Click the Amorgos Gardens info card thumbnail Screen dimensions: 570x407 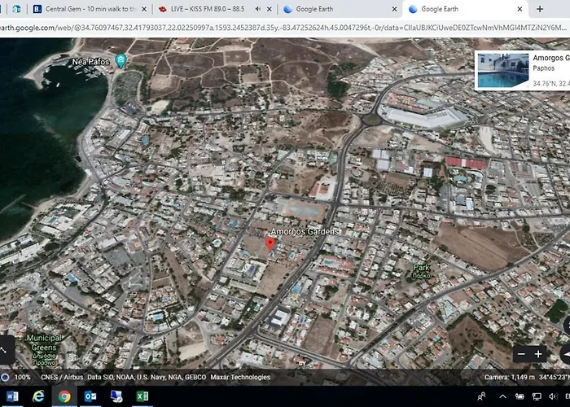pyautogui.click(x=502, y=70)
